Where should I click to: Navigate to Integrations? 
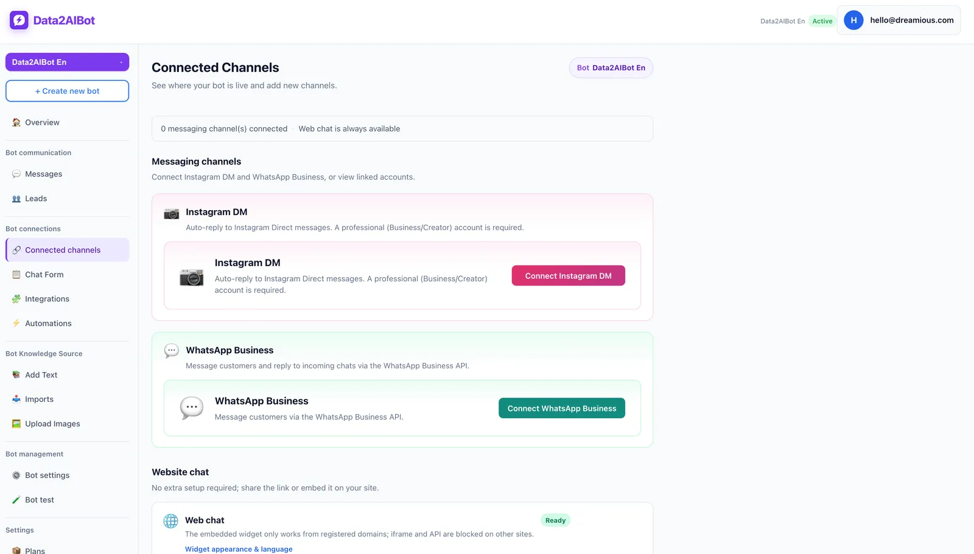coord(67,299)
